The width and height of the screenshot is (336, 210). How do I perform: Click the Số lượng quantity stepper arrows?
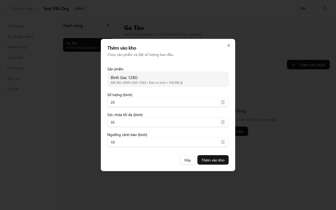click(x=223, y=102)
